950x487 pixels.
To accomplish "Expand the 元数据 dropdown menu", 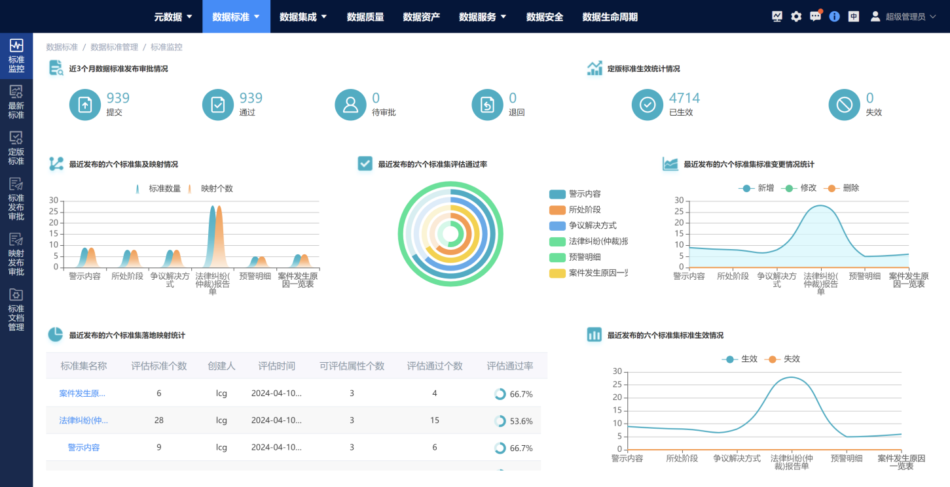I will click(173, 17).
